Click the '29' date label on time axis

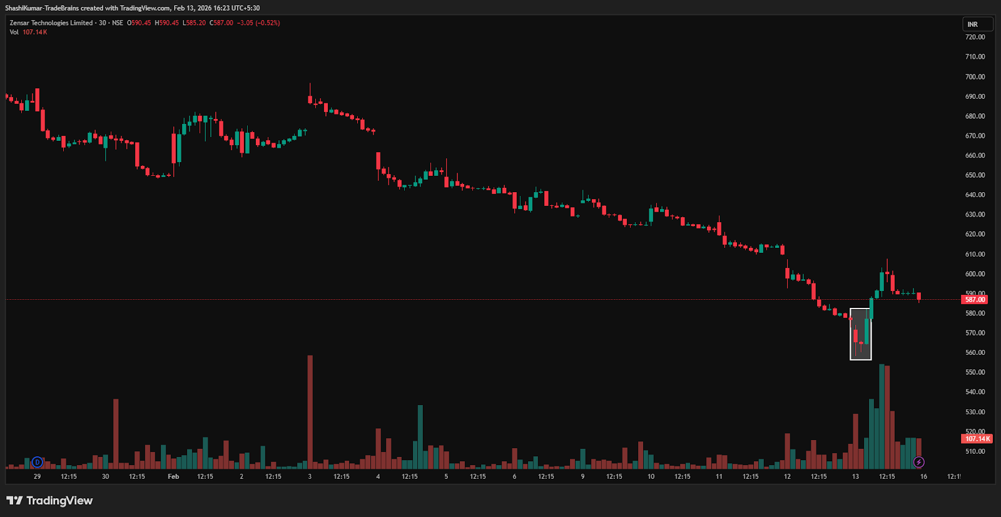coord(37,476)
